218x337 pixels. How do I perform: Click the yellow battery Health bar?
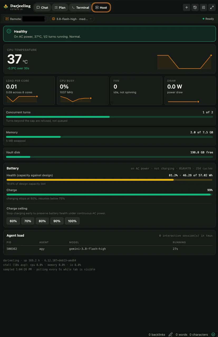point(109,180)
